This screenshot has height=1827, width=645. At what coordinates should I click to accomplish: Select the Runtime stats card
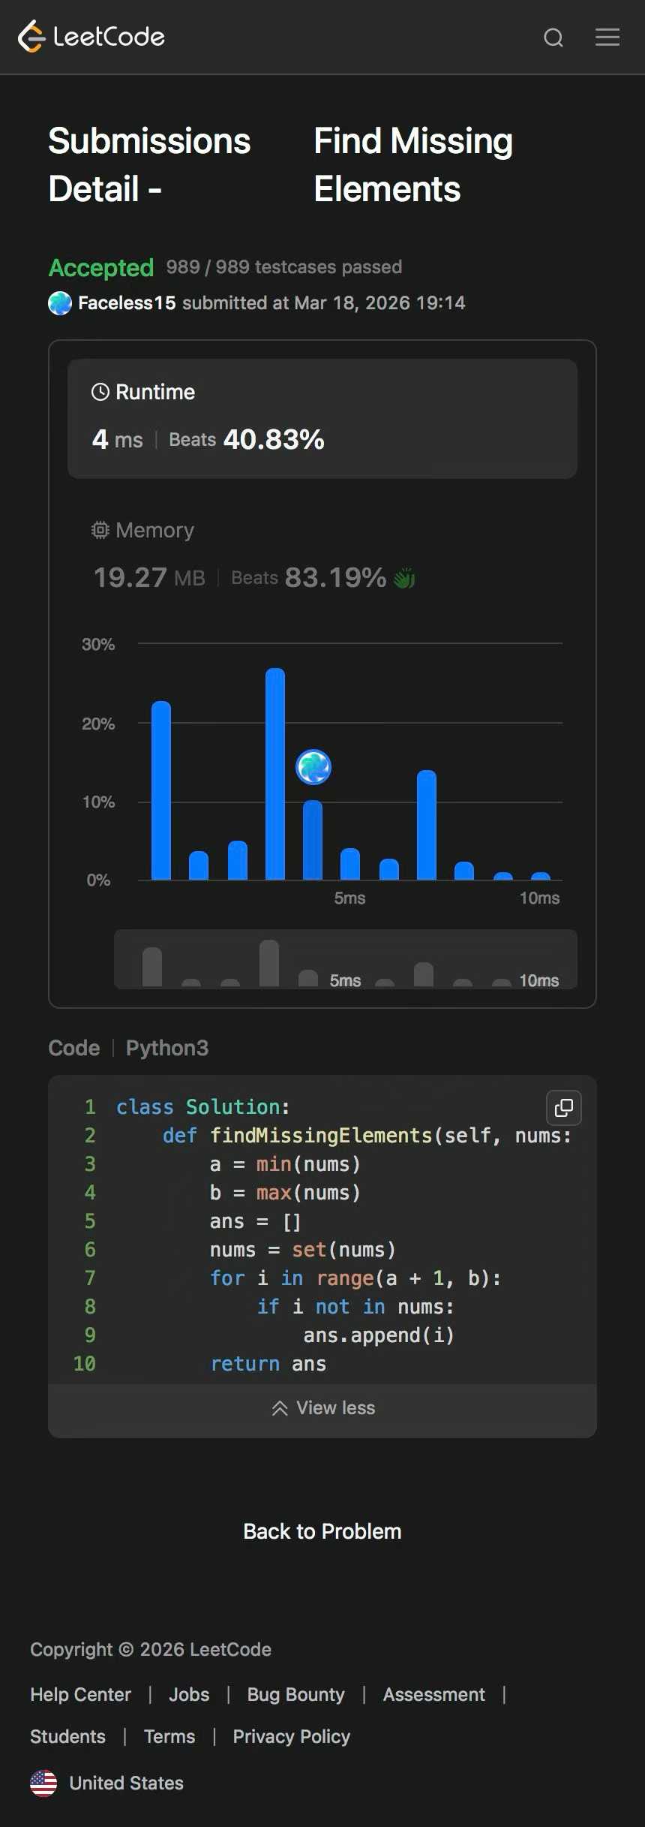pyautogui.click(x=322, y=418)
